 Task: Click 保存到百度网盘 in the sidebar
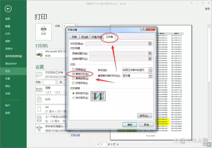(x=14, y=56)
